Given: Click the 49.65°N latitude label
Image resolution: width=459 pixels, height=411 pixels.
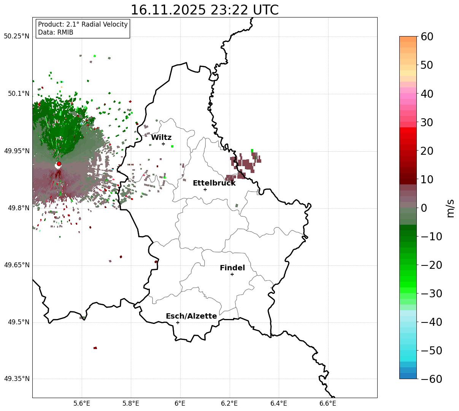Looking at the screenshot, I should tap(16, 265).
